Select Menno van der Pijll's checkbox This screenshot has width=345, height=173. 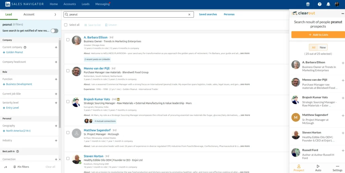(68, 71)
